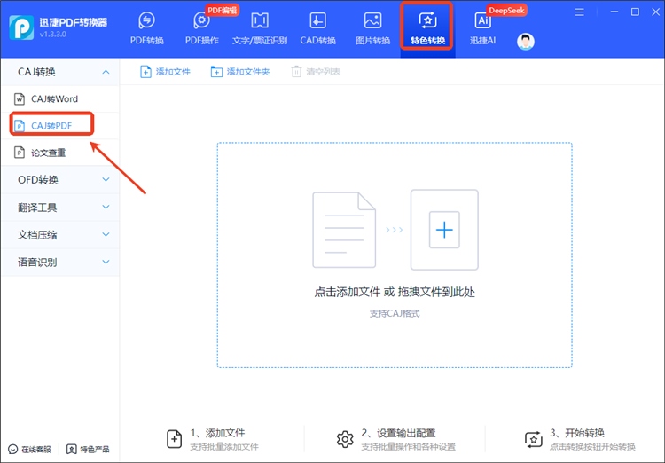
Task: Click the 2、设置输出配置 step label
Action: tap(398, 433)
